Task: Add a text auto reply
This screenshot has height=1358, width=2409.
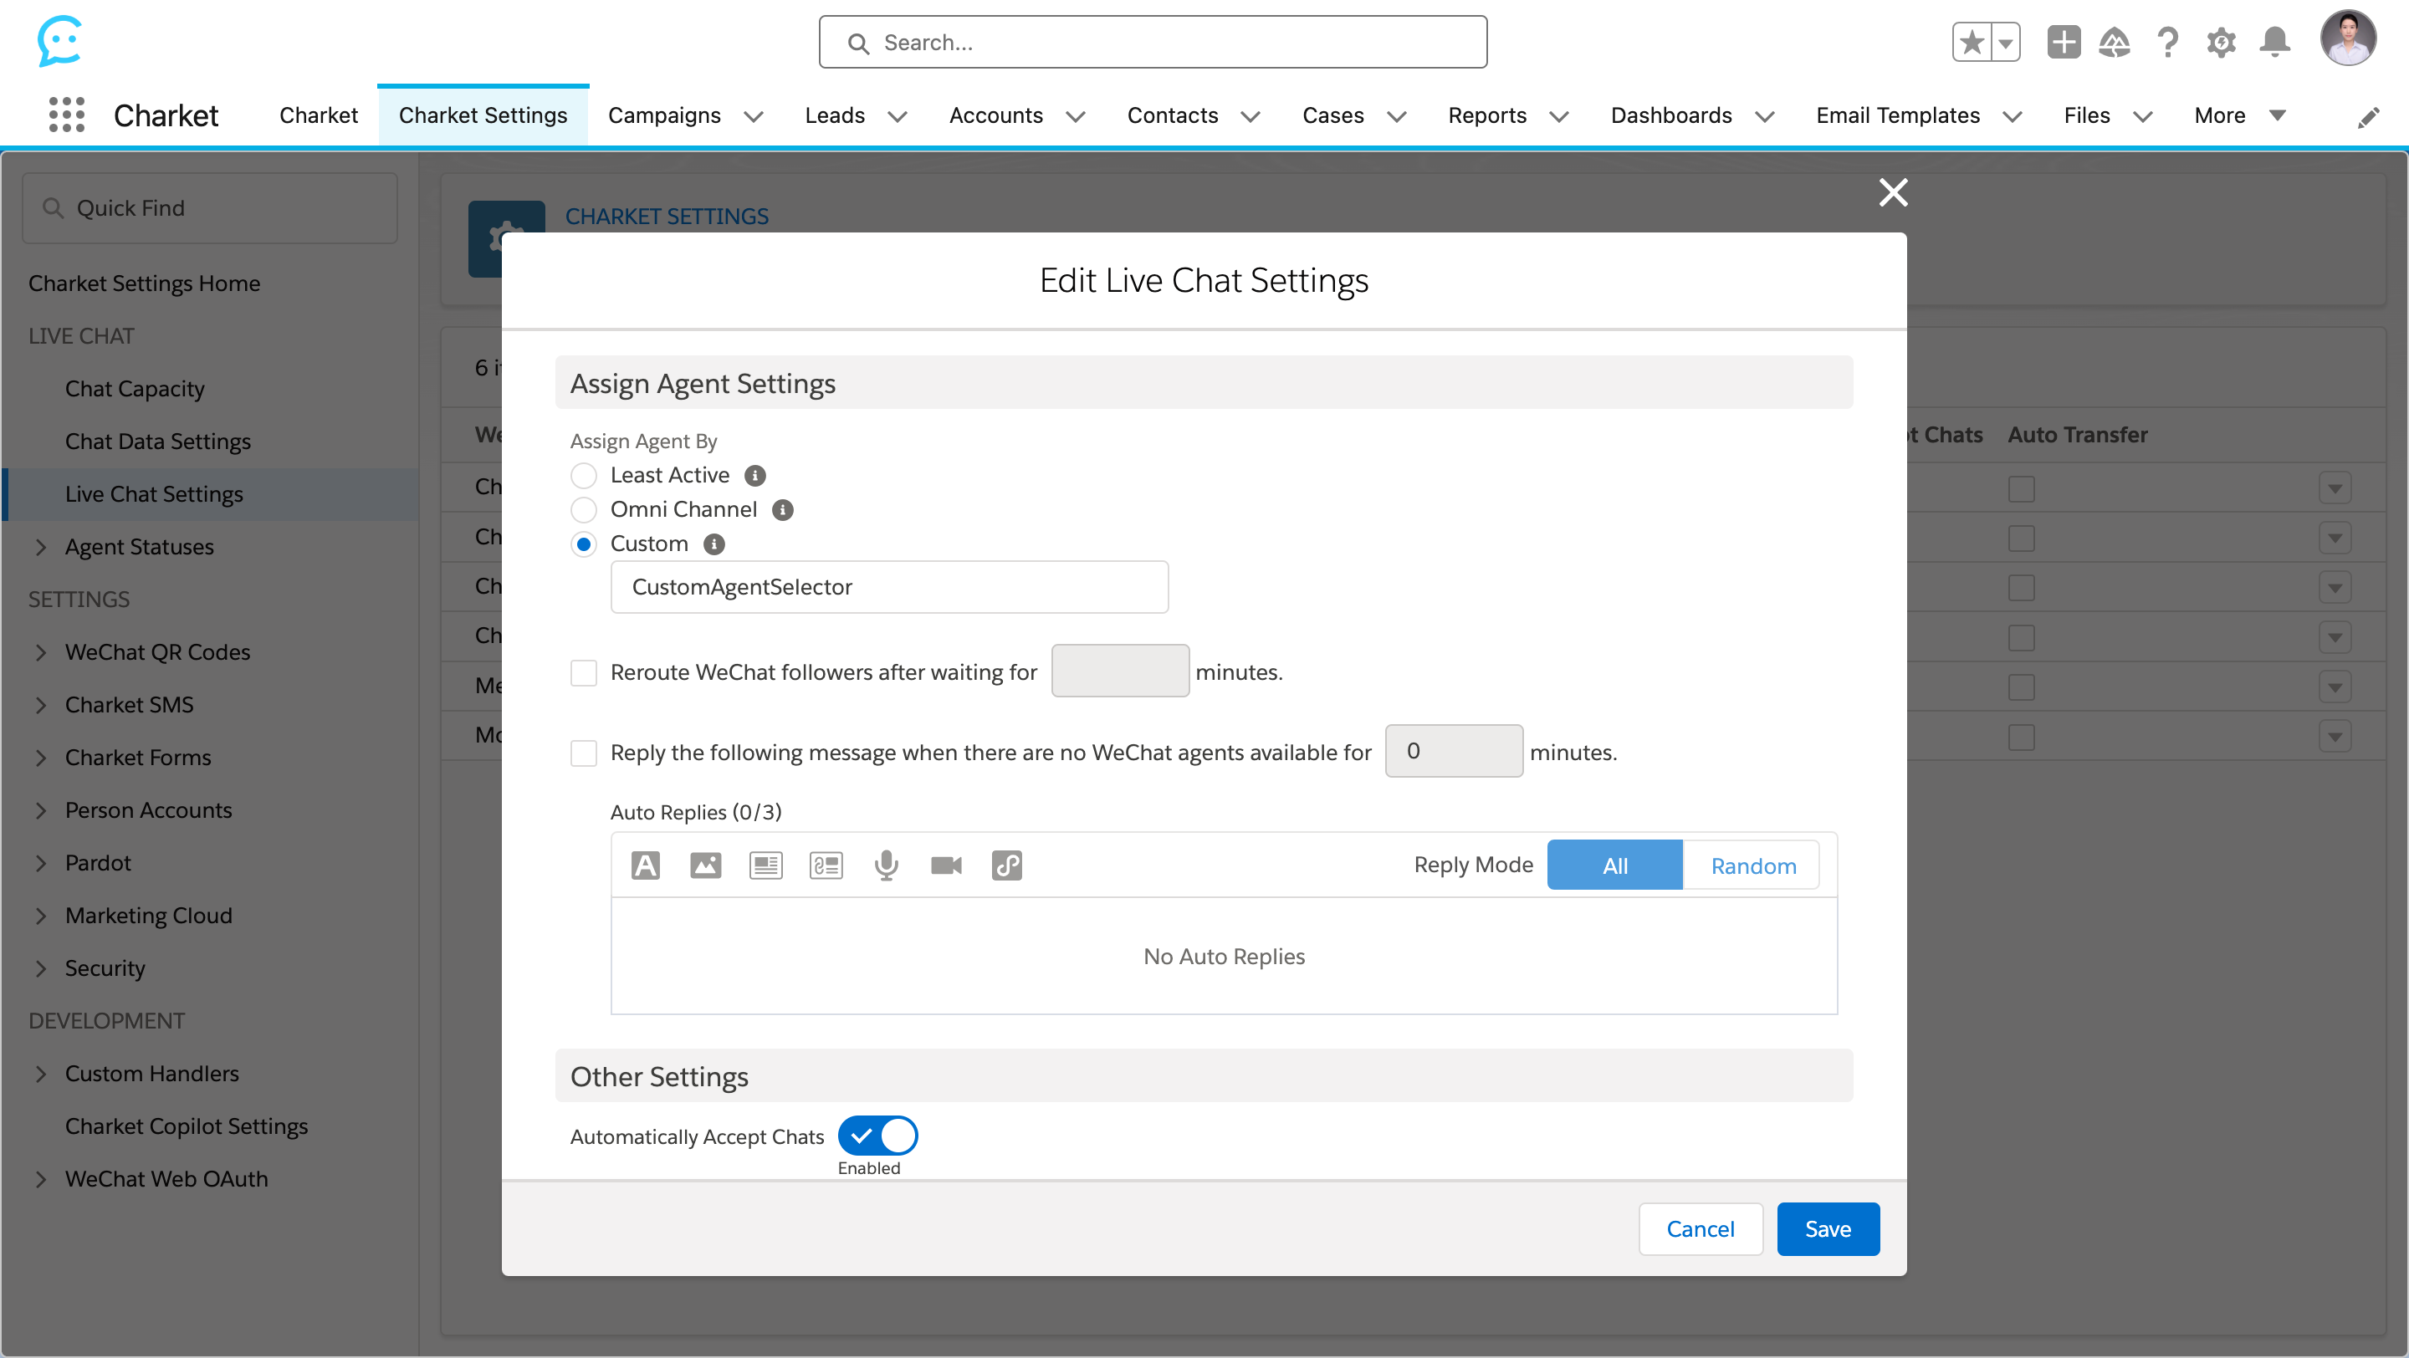Action: (x=645, y=865)
